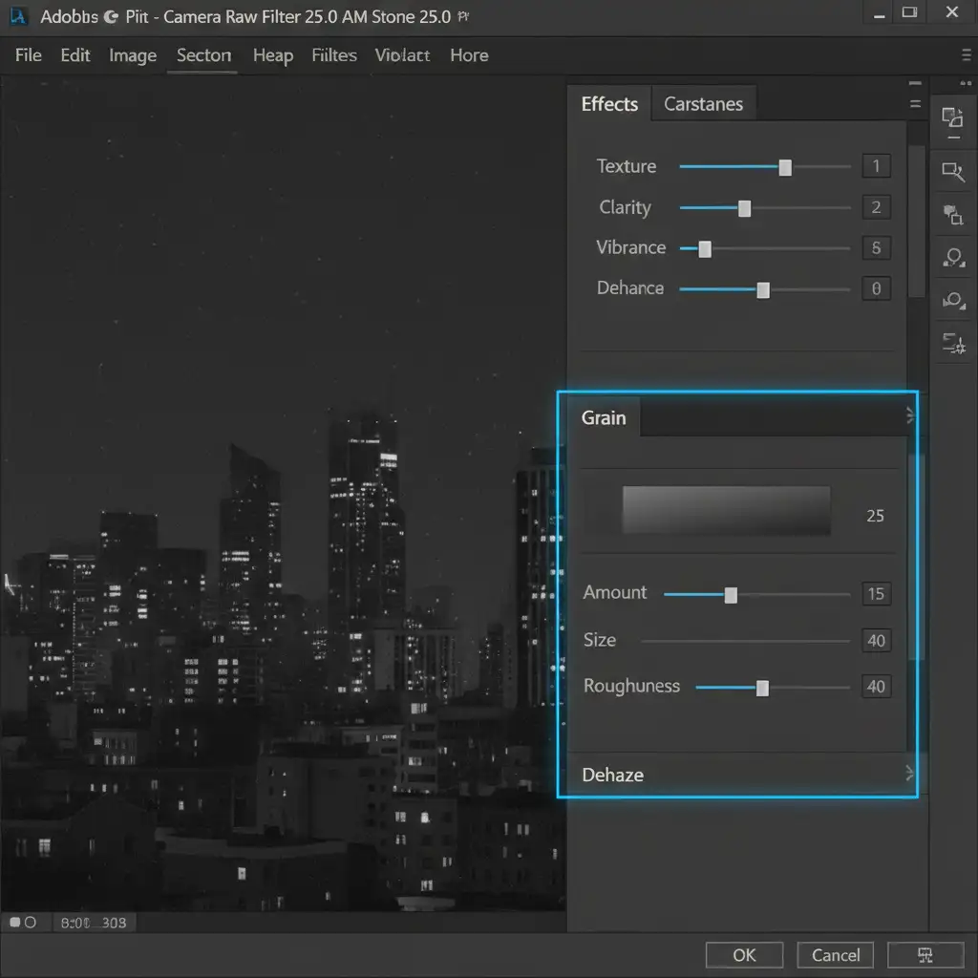The width and height of the screenshot is (978, 978).
Task: Click the Grain Amount slider handle
Action: (731, 595)
